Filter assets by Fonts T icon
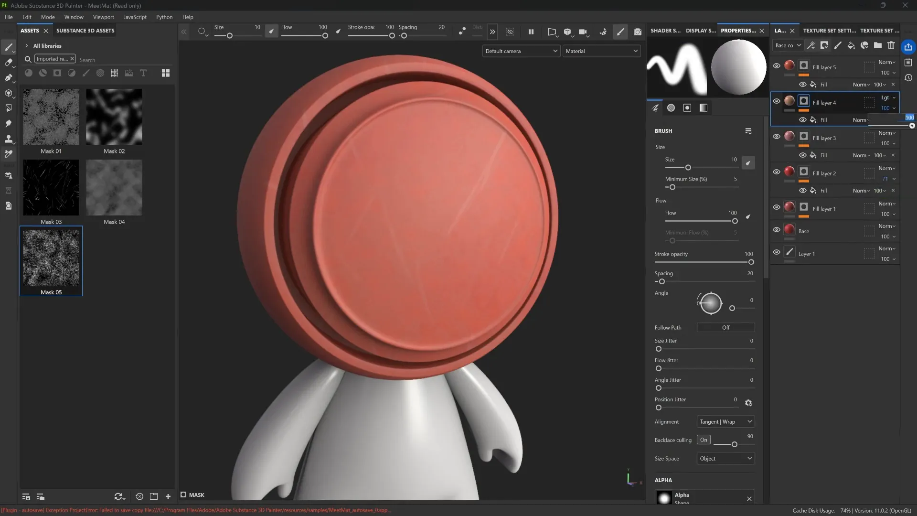 pos(143,73)
